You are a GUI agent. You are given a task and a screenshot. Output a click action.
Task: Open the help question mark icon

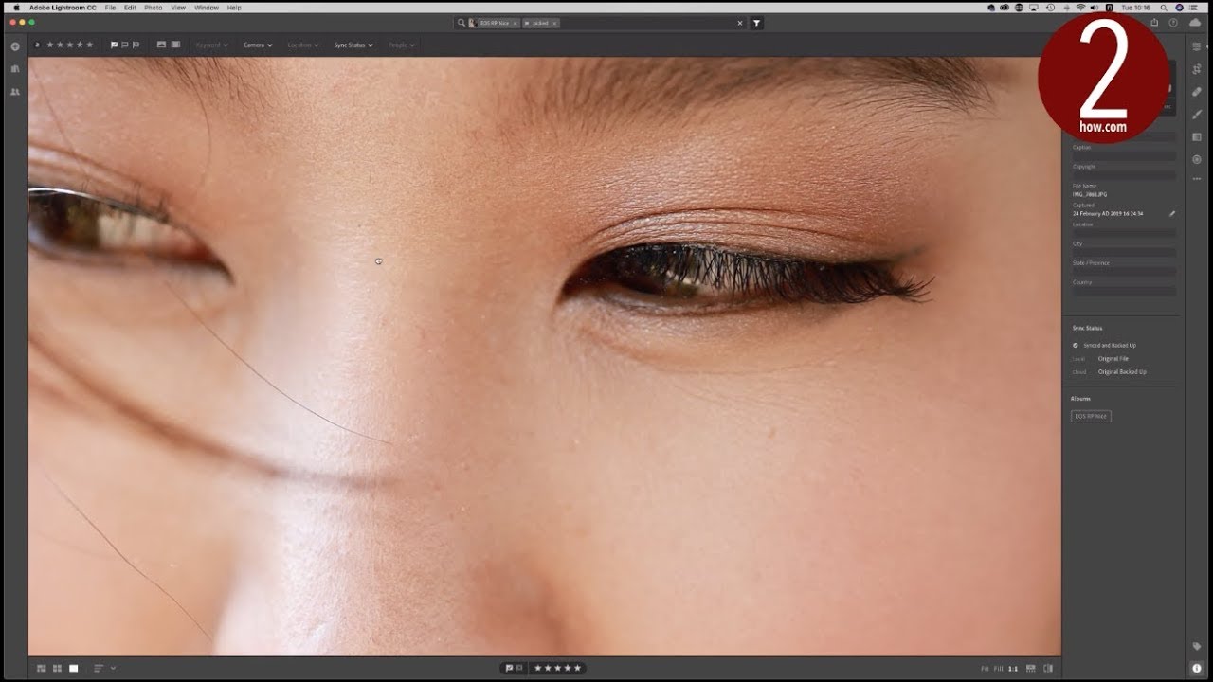[x=1173, y=23]
